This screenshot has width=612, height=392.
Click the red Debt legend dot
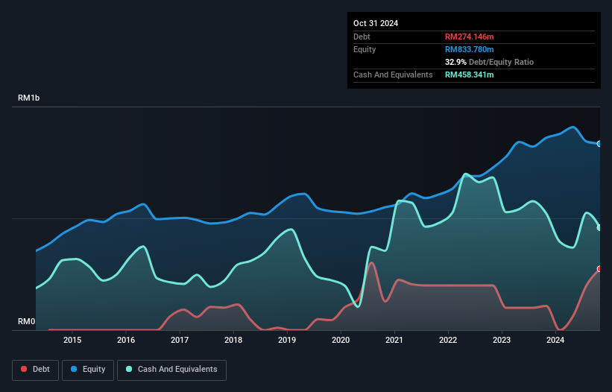tap(24, 369)
